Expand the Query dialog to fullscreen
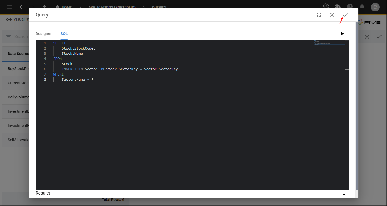 click(x=319, y=15)
